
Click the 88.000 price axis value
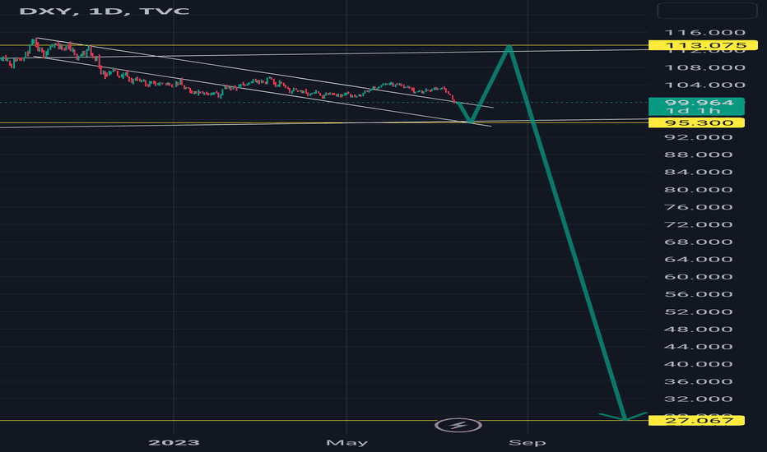(x=699, y=155)
